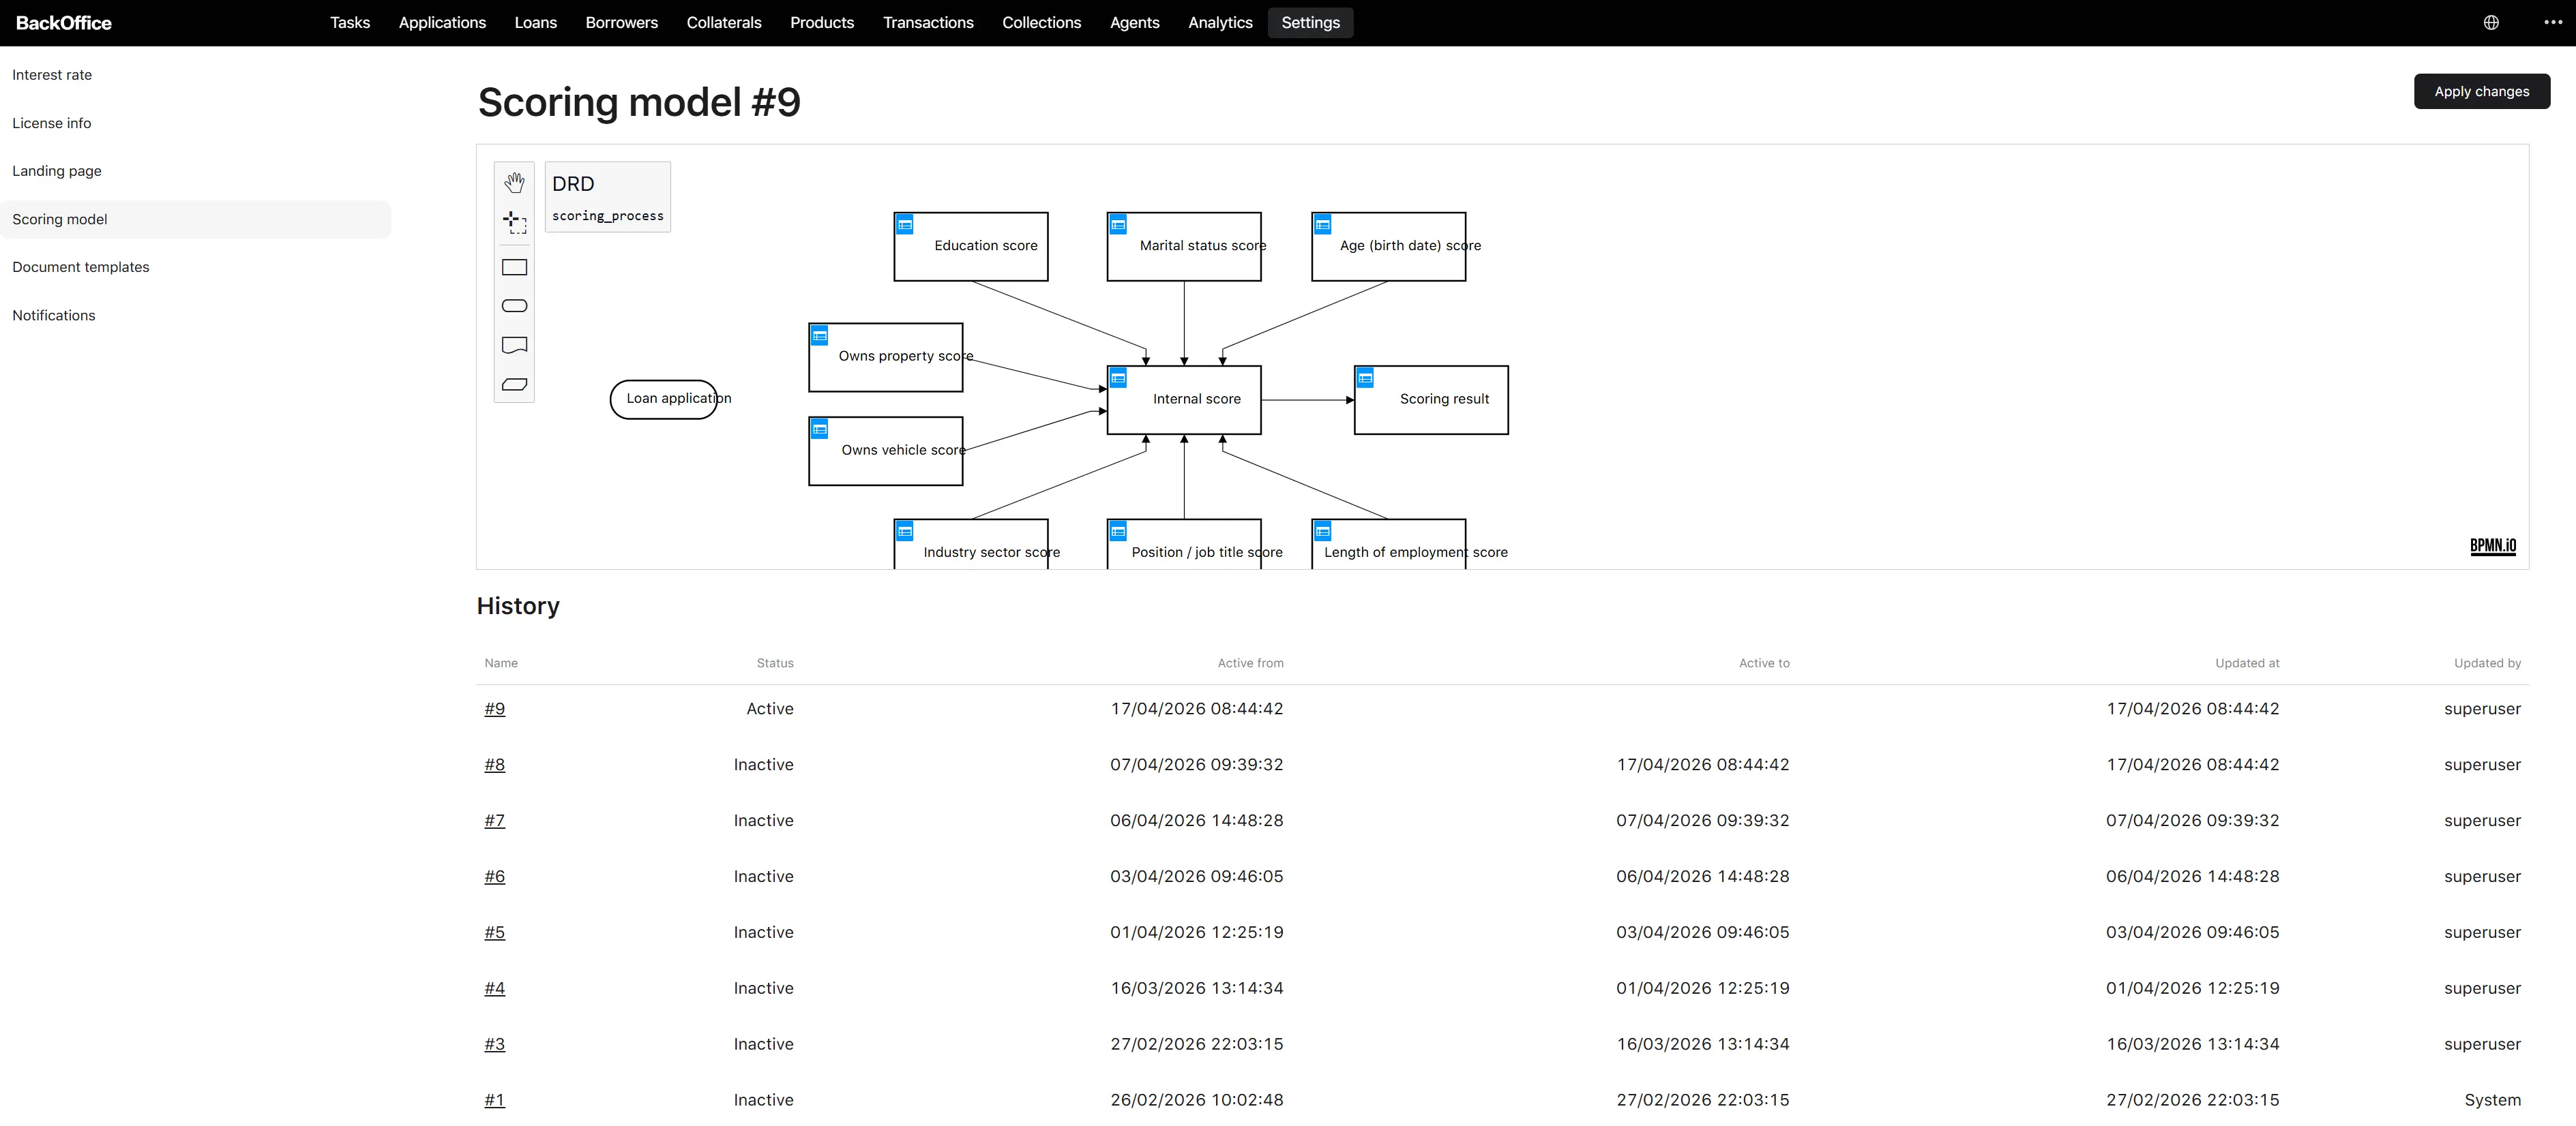Open the three-dots more menu
Screen dimensions: 2576x1126
click(2553, 22)
